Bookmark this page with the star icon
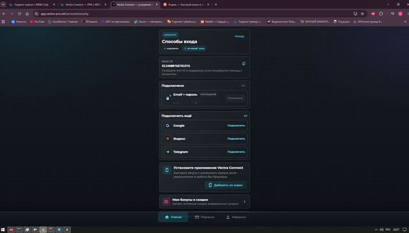This screenshot has width=409, height=233. [362, 14]
